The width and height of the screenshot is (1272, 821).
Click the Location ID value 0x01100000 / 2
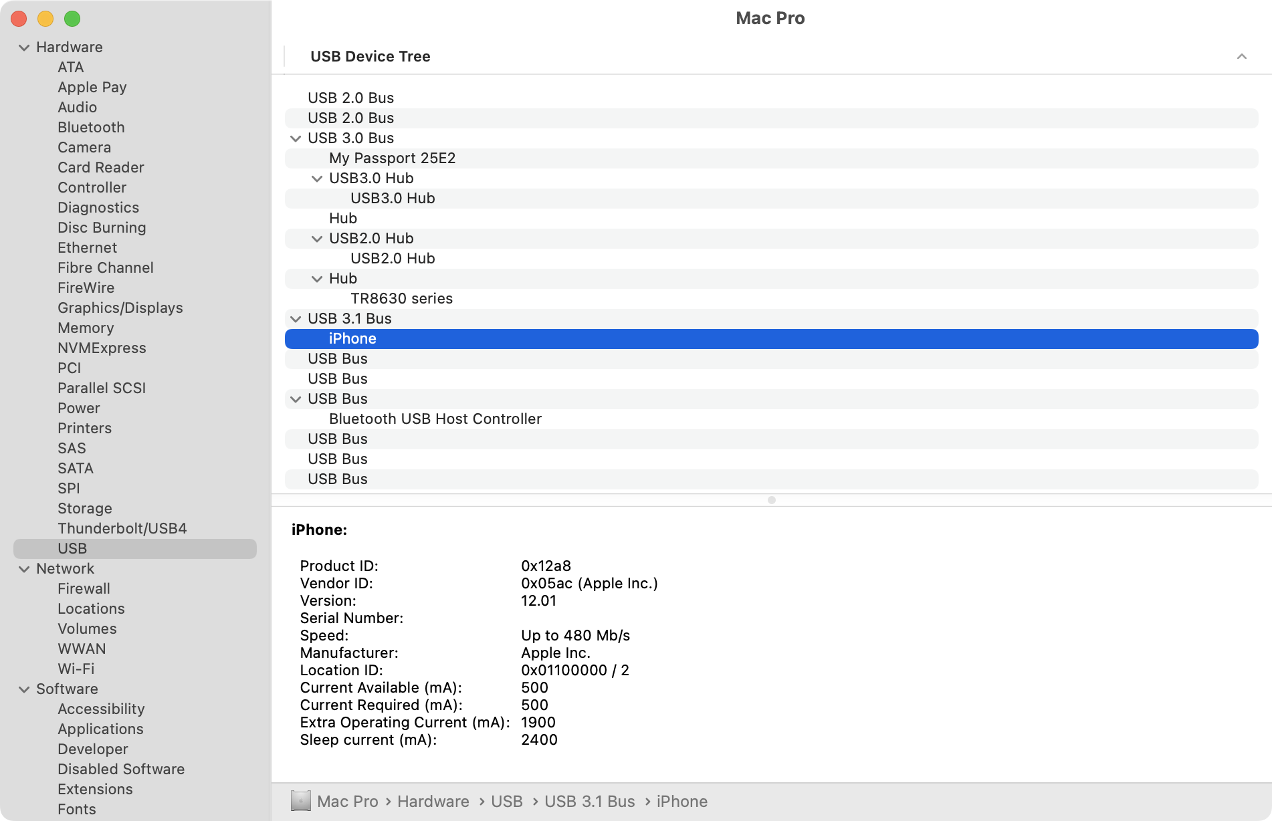click(x=575, y=671)
